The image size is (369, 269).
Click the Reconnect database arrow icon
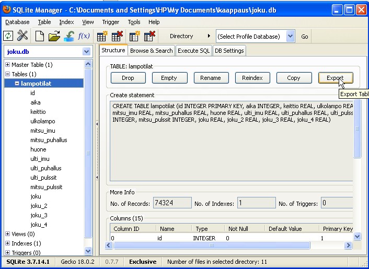point(69,36)
